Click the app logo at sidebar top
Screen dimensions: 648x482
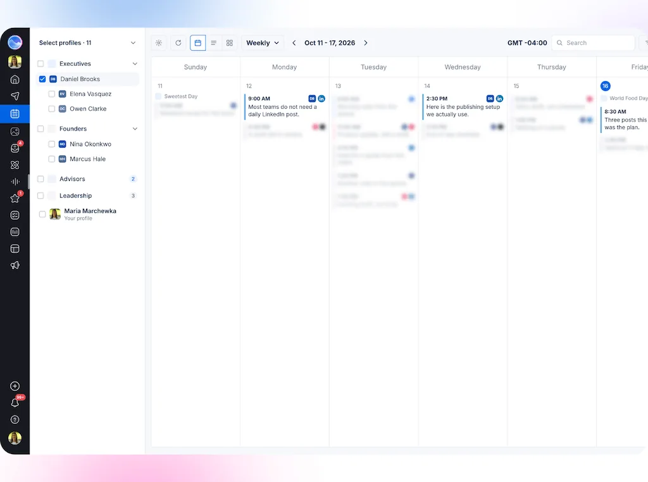pos(15,42)
